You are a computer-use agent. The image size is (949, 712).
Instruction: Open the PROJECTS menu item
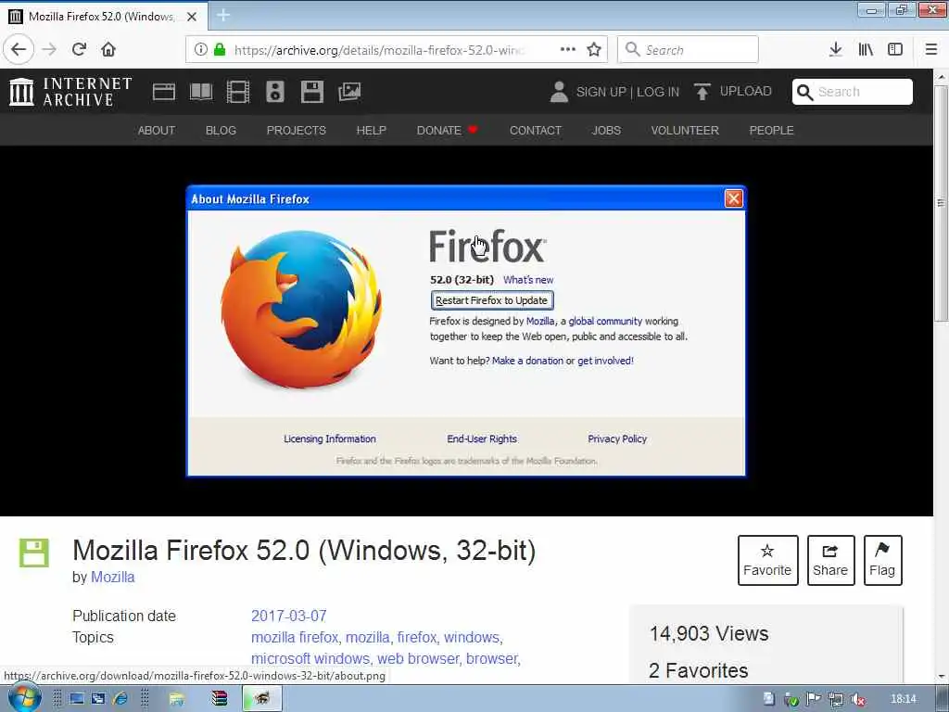point(296,130)
